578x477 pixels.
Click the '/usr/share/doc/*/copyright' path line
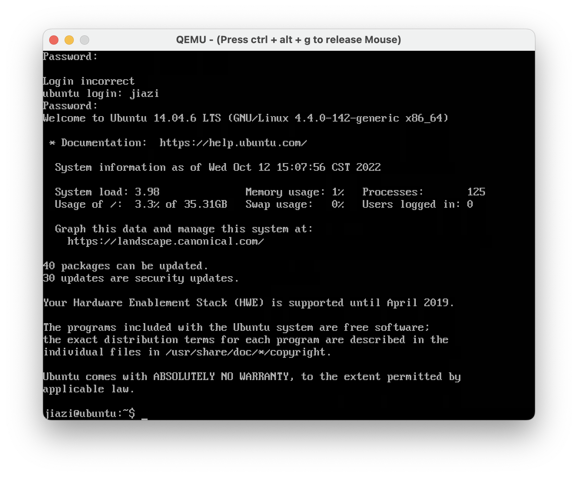pyautogui.click(x=187, y=352)
